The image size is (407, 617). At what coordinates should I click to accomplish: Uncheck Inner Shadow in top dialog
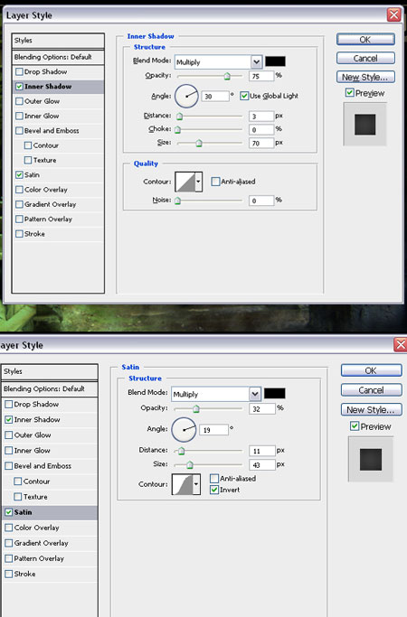pyautogui.click(x=19, y=87)
